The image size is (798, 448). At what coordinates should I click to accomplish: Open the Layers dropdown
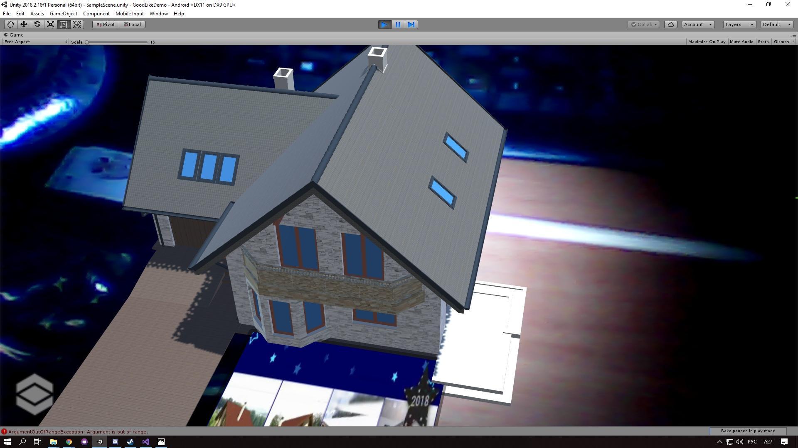point(739,24)
